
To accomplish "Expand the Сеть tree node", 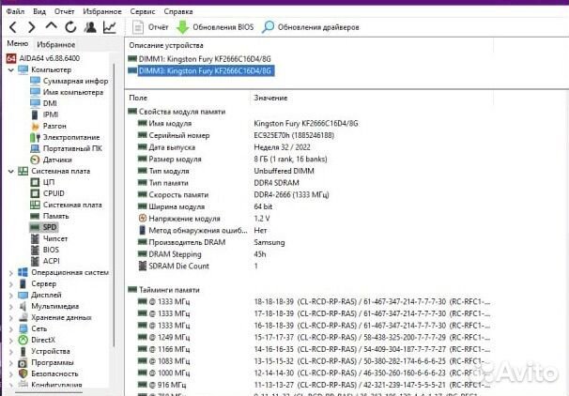I will [x=11, y=329].
